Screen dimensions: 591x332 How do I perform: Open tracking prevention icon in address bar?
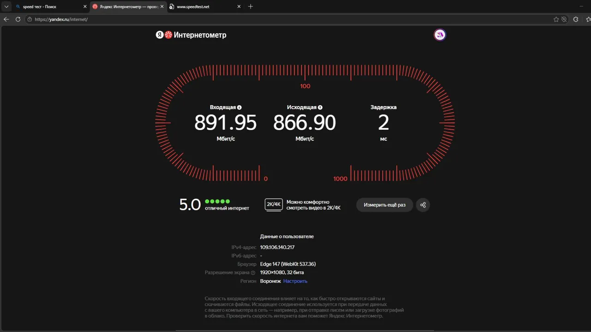click(x=564, y=19)
